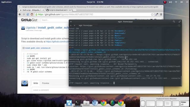Click the green padlock in the address bar
The height and width of the screenshot is (107, 190).
[36, 15]
